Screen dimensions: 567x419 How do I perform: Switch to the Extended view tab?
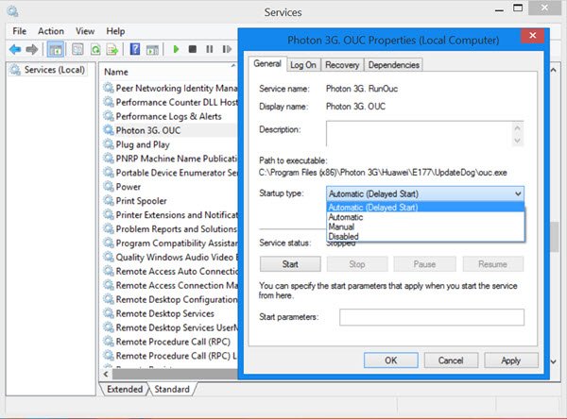125,389
